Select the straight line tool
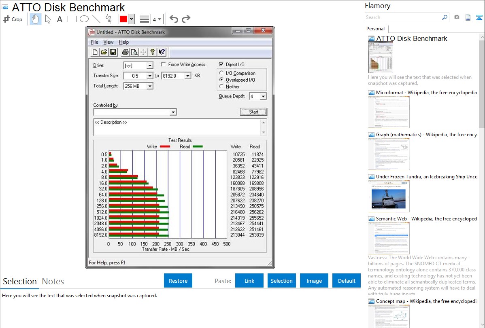485x328 pixels. [x=96, y=19]
